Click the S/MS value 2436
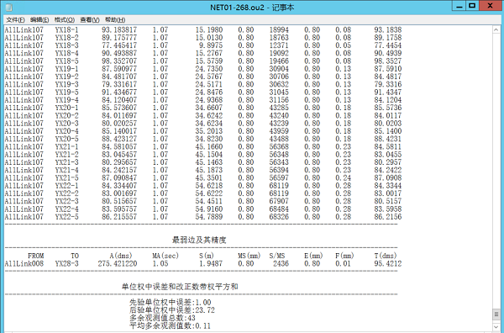Image resolution: width=504 pixels, height=333 pixels. (281, 264)
